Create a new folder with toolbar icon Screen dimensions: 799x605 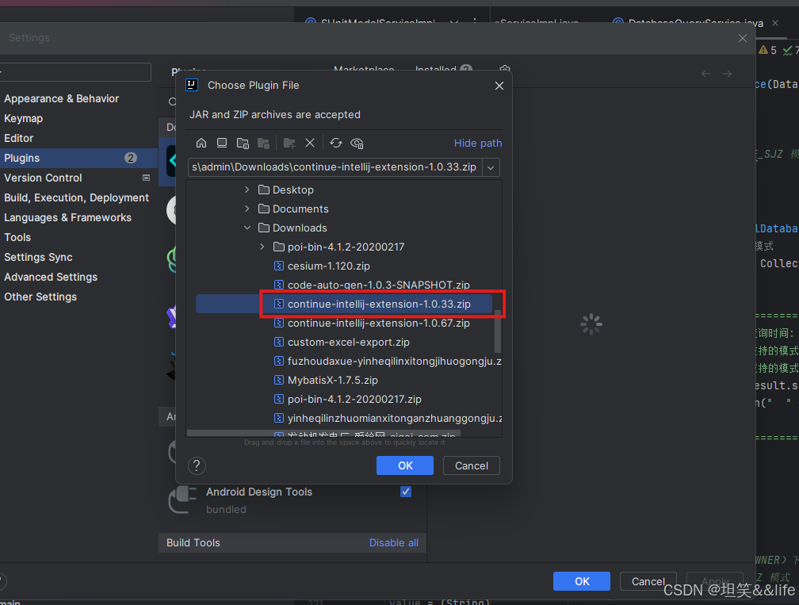289,144
